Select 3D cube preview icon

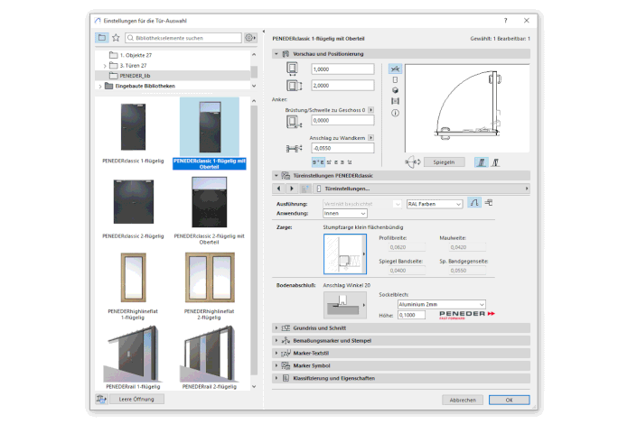pos(395,90)
